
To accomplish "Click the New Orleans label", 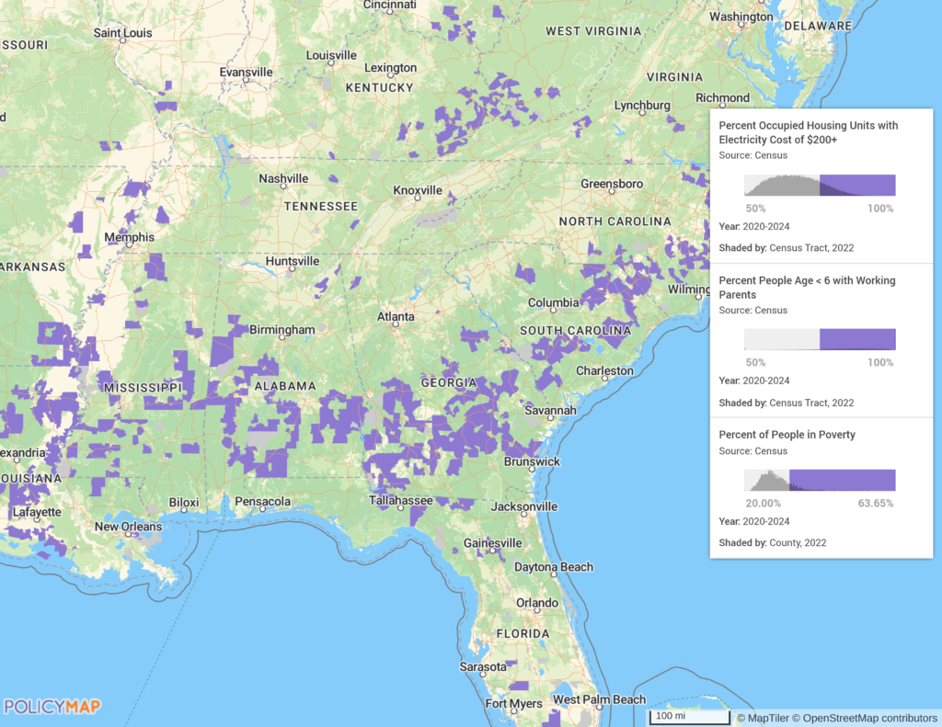I will (128, 527).
